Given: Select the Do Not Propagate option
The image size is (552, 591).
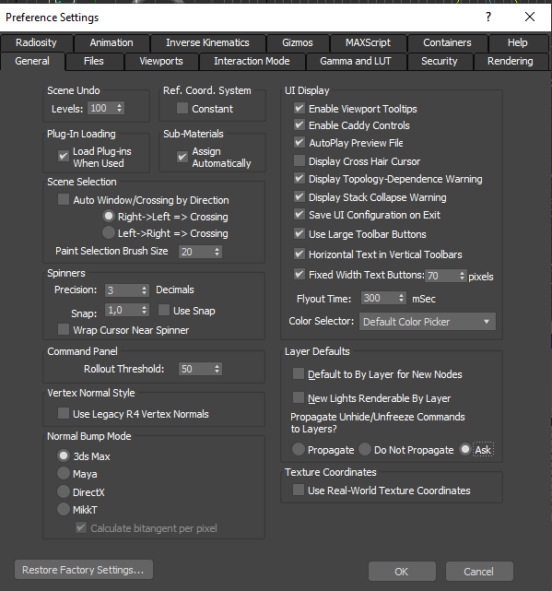Looking at the screenshot, I should pos(365,449).
